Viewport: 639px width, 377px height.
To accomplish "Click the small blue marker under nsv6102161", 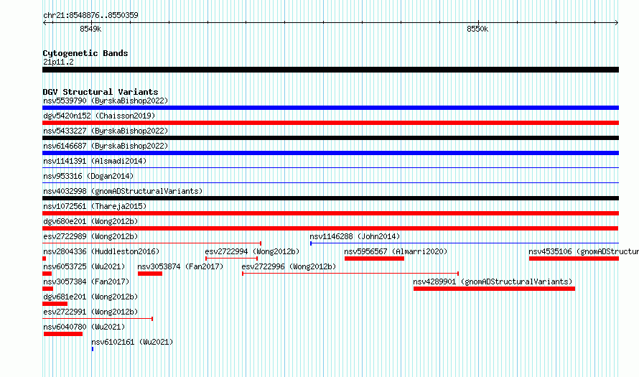I will pyautogui.click(x=93, y=349).
